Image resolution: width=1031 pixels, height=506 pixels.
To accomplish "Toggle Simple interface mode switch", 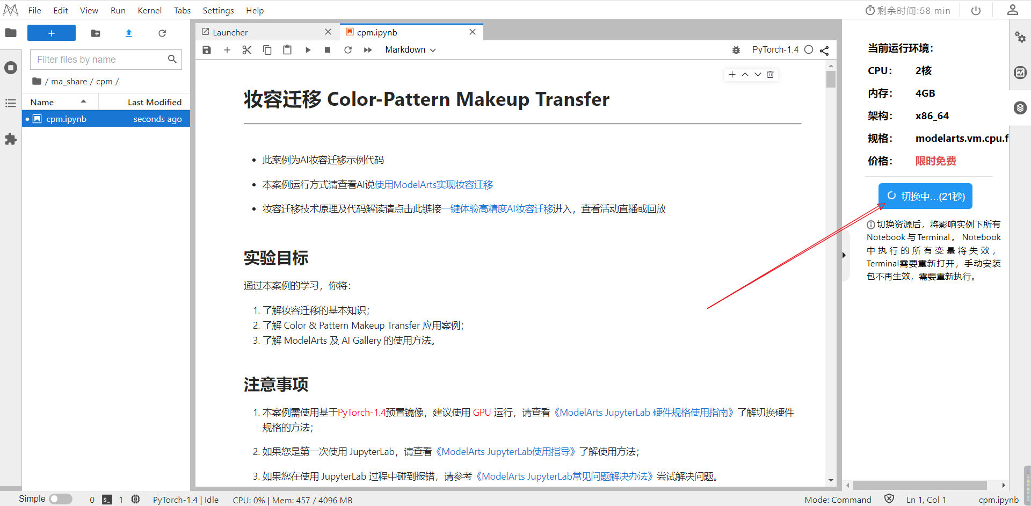I will (61, 499).
